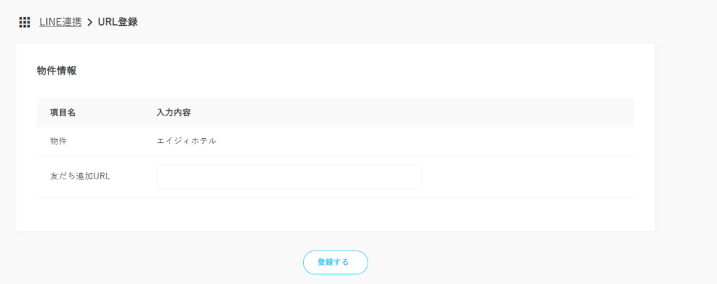717x284 pixels.
Task: Select the 入力内容 column header
Action: coord(174,112)
